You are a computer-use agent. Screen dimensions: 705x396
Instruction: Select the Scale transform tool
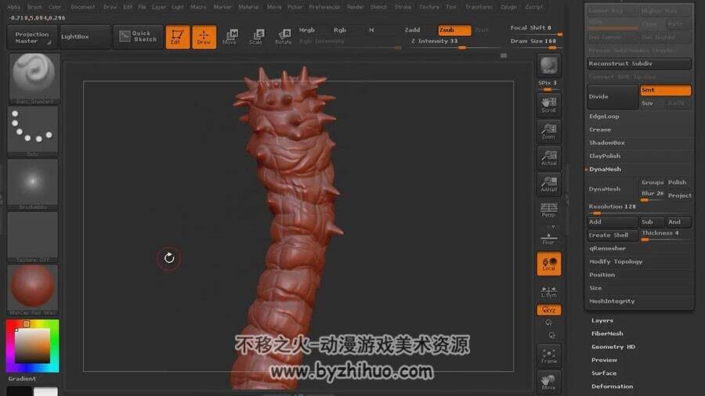[x=256, y=37]
